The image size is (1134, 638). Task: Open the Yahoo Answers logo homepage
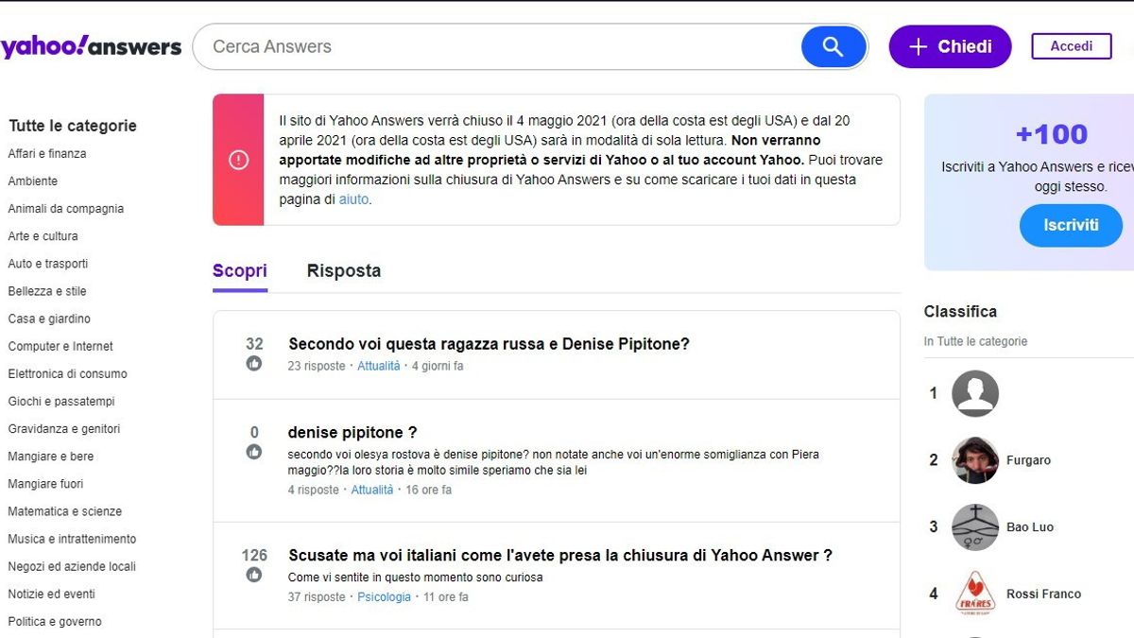91,46
